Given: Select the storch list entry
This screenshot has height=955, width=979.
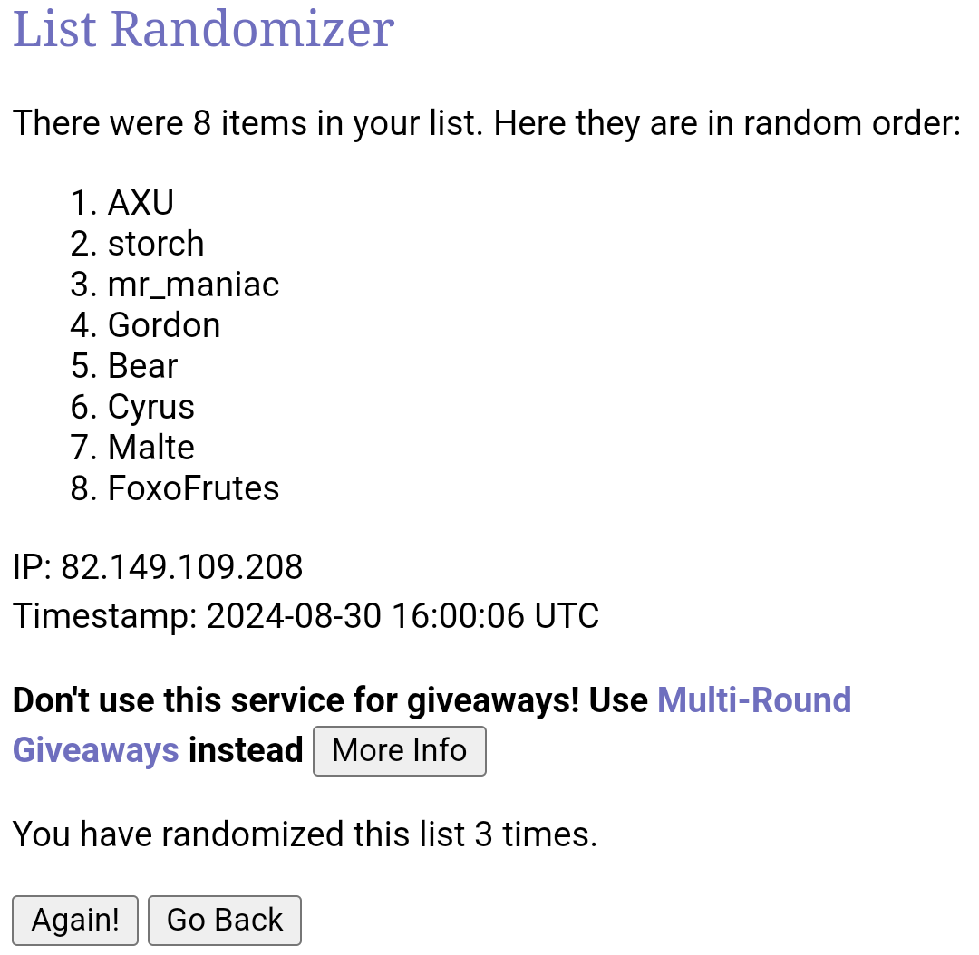Looking at the screenshot, I should 156,244.
